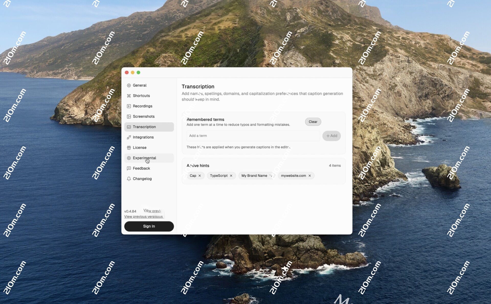This screenshot has height=304, width=491.
Task: Click the Shortcuts command-key icon
Action: click(129, 96)
